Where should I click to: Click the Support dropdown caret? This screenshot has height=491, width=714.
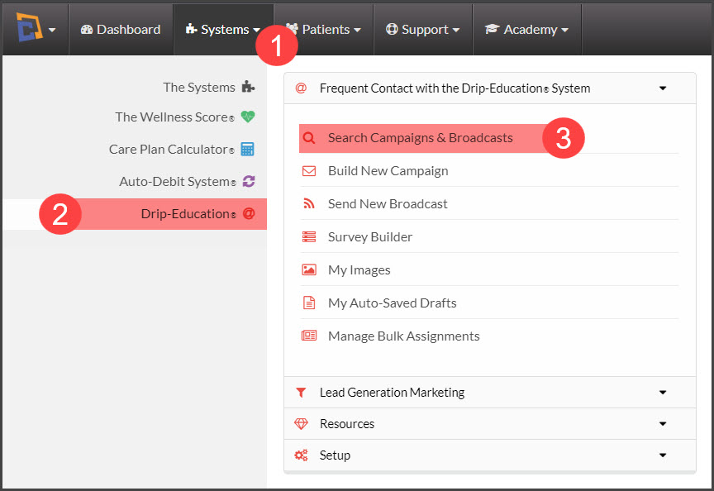point(456,30)
